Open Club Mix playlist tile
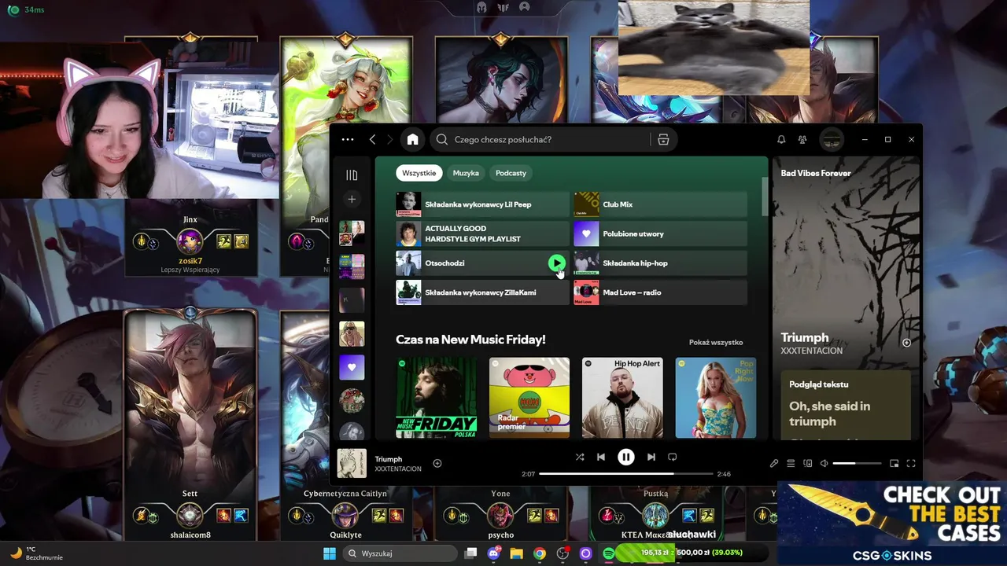 pyautogui.click(x=660, y=204)
